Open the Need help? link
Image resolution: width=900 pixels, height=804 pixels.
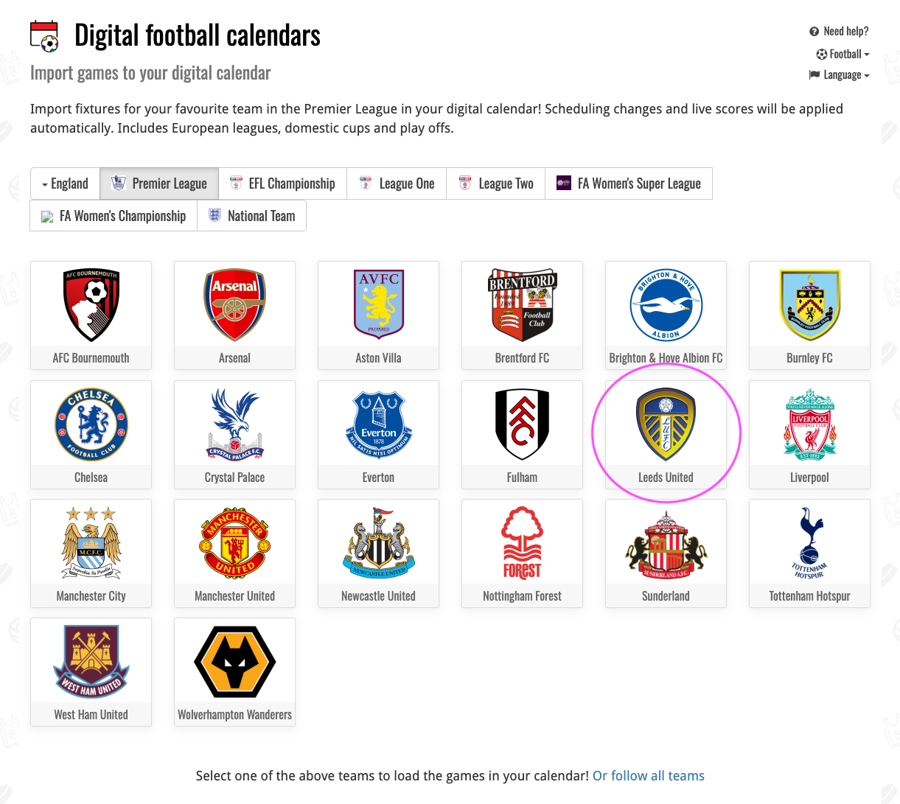click(839, 31)
